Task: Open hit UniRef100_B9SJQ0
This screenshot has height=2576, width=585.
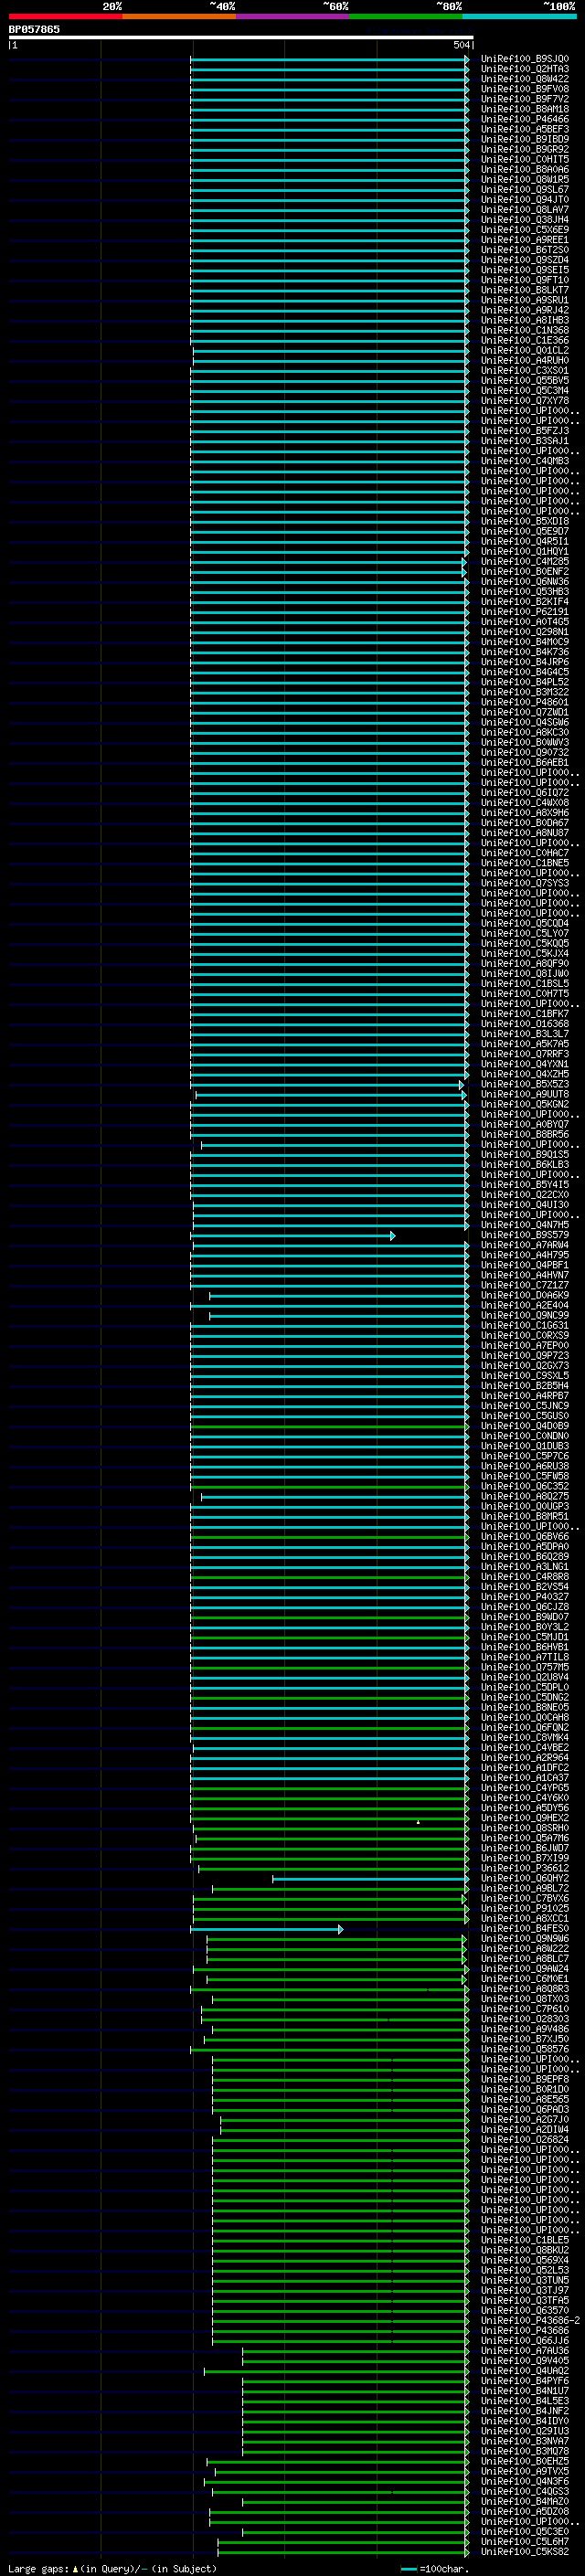Action: (524, 59)
